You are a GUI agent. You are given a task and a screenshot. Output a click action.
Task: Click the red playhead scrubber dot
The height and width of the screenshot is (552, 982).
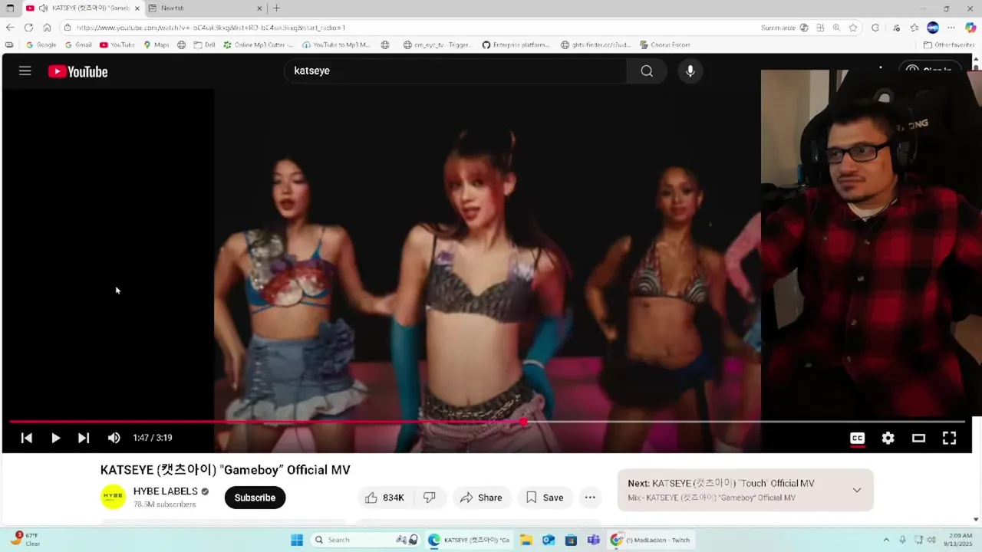tap(524, 422)
